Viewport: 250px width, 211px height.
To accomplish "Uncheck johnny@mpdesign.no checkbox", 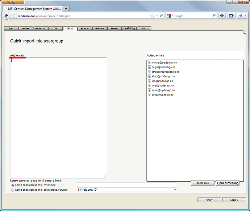I will pyautogui.click(x=149, y=62).
